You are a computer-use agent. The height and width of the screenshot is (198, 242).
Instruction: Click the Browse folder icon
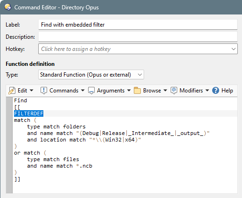click(x=137, y=91)
